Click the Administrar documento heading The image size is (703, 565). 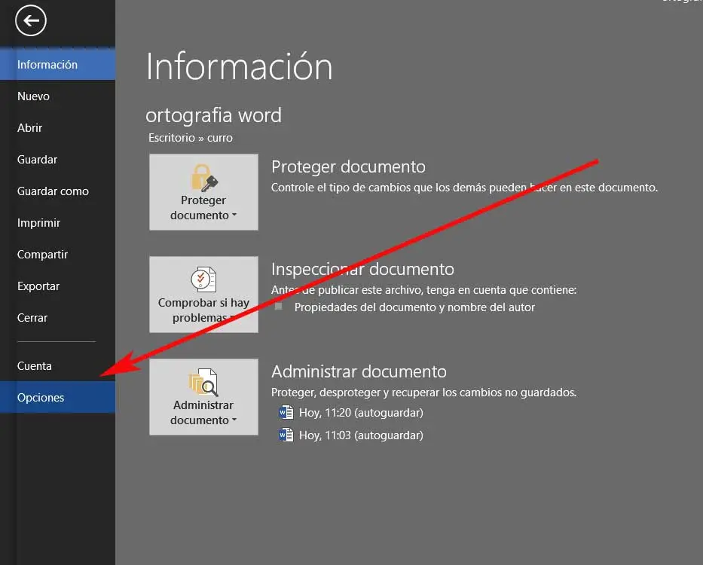pyautogui.click(x=359, y=371)
